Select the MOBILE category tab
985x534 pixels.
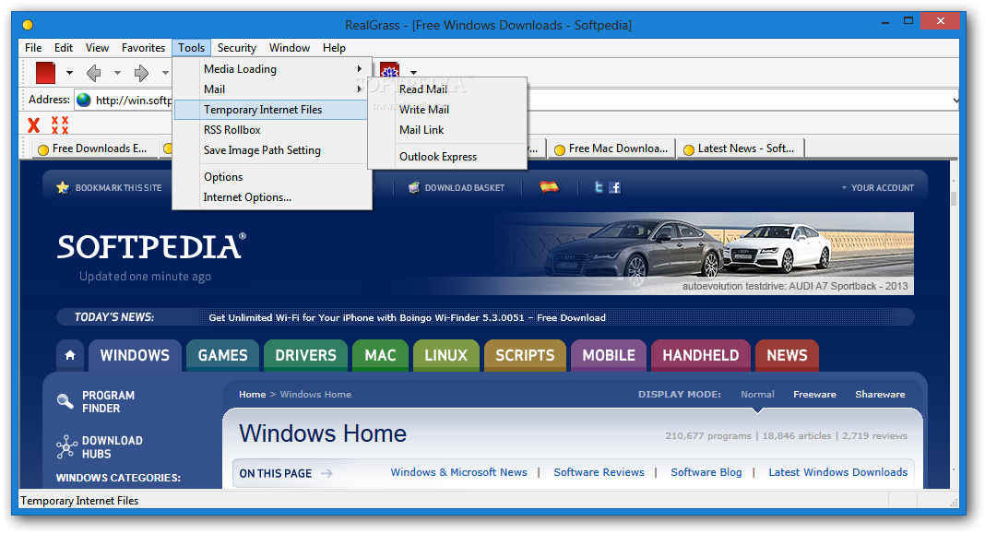[609, 356]
